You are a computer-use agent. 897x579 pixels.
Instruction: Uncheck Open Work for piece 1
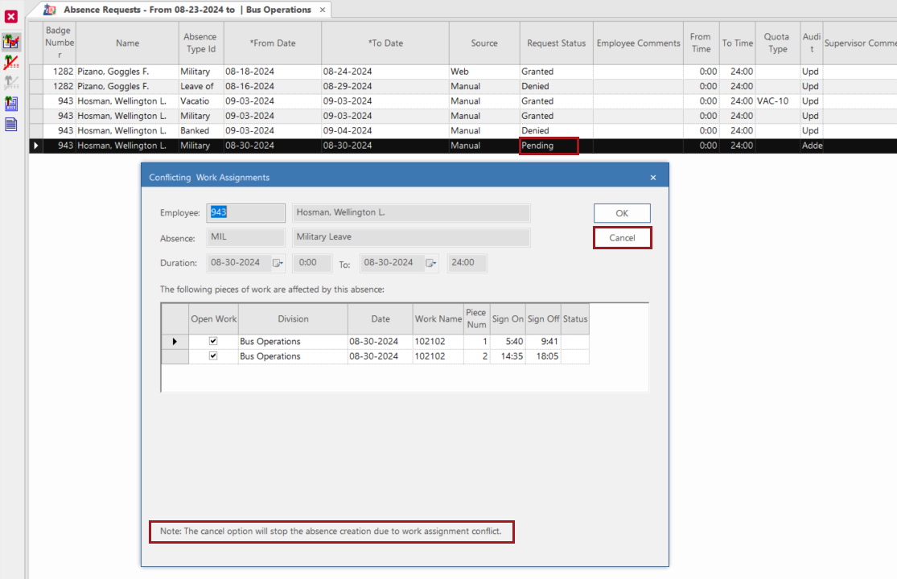[x=213, y=342]
